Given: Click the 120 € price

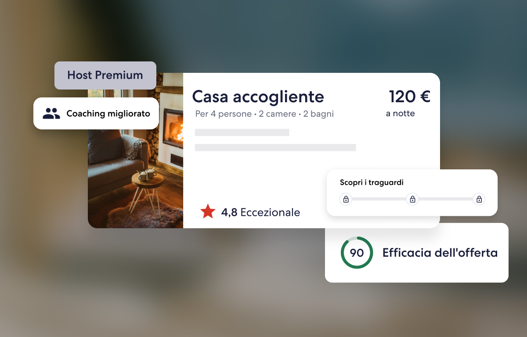Looking at the screenshot, I should (x=410, y=97).
